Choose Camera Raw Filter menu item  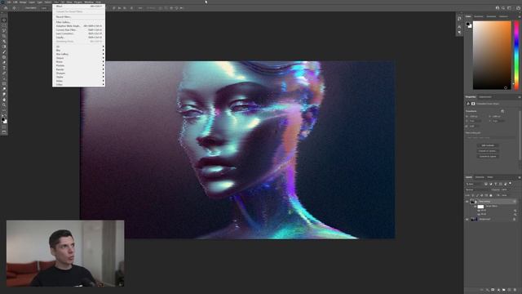point(78,30)
